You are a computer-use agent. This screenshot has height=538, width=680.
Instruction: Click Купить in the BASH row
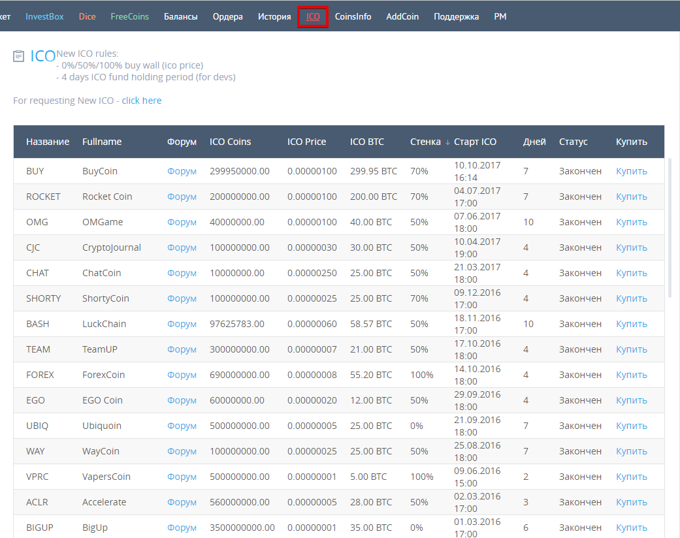[632, 324]
